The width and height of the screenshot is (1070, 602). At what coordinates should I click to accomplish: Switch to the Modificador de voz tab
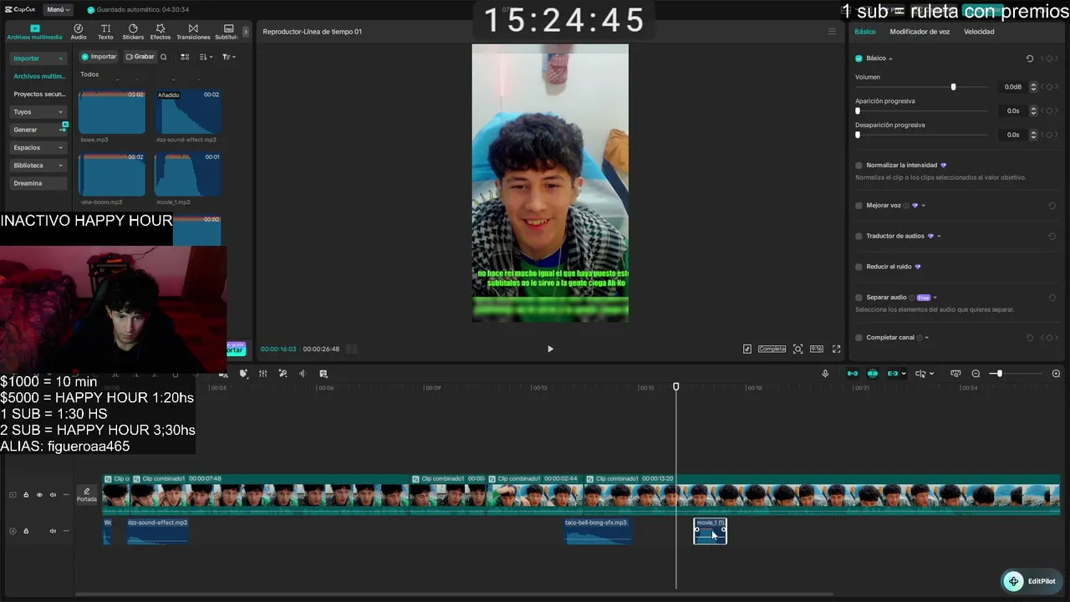click(920, 32)
